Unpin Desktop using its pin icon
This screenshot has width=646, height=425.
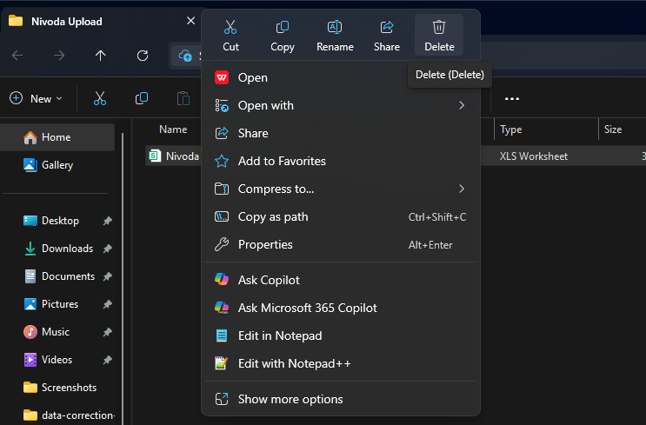[108, 221]
